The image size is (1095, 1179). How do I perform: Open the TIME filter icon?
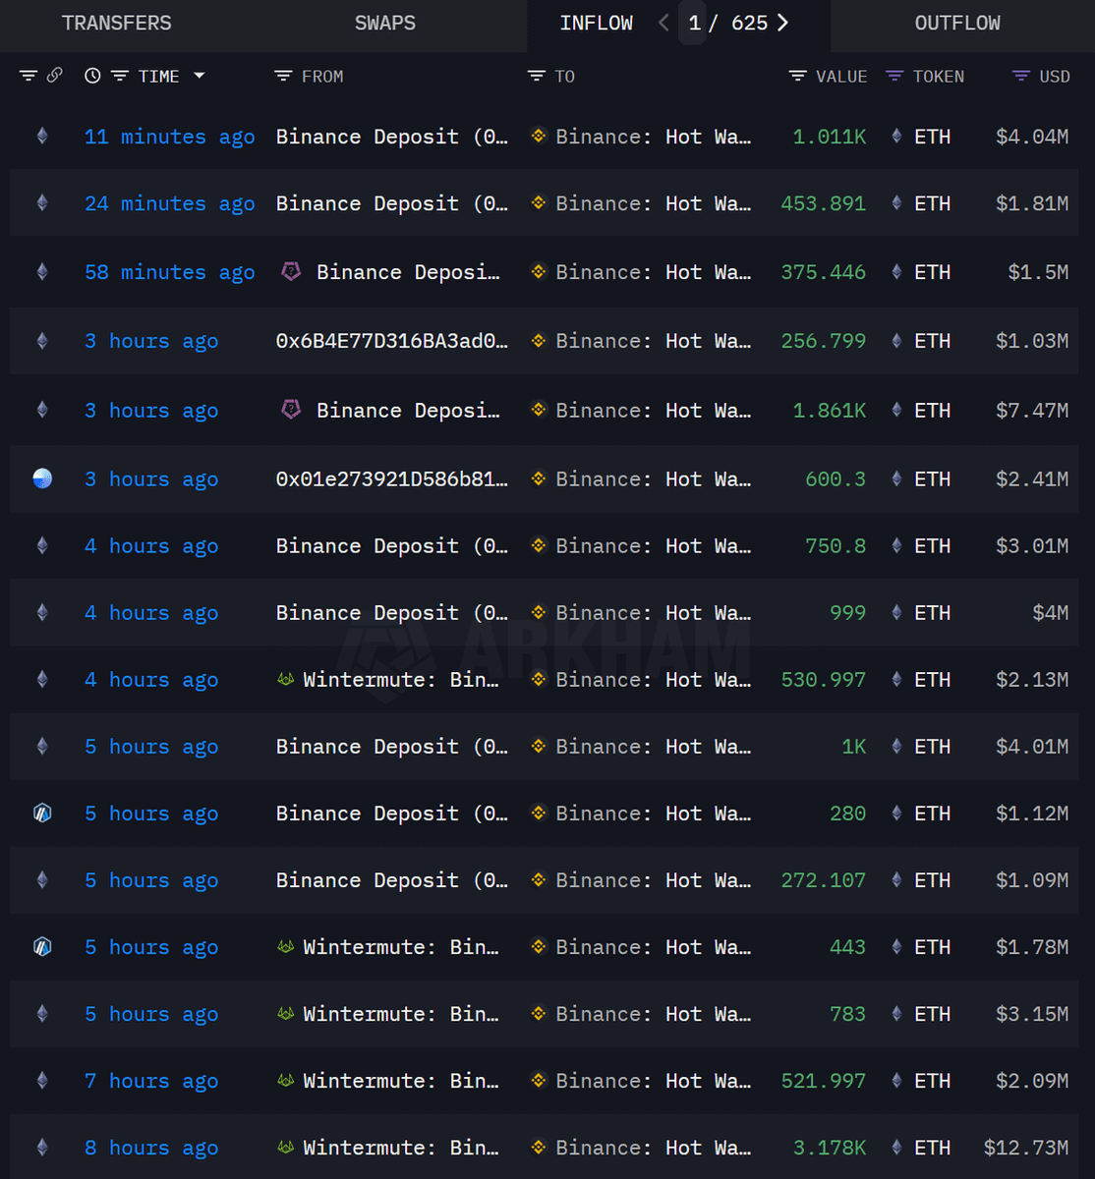click(x=119, y=76)
